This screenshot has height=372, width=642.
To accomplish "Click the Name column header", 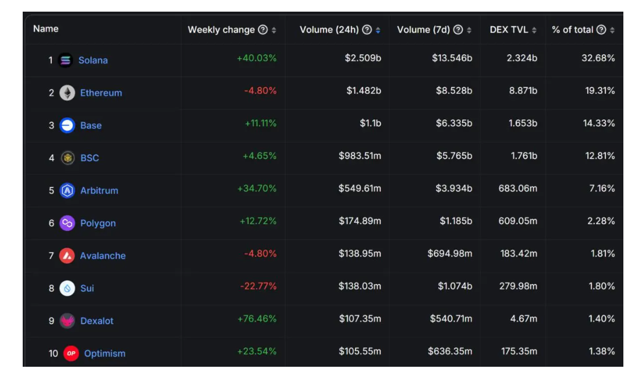I will 46,29.
